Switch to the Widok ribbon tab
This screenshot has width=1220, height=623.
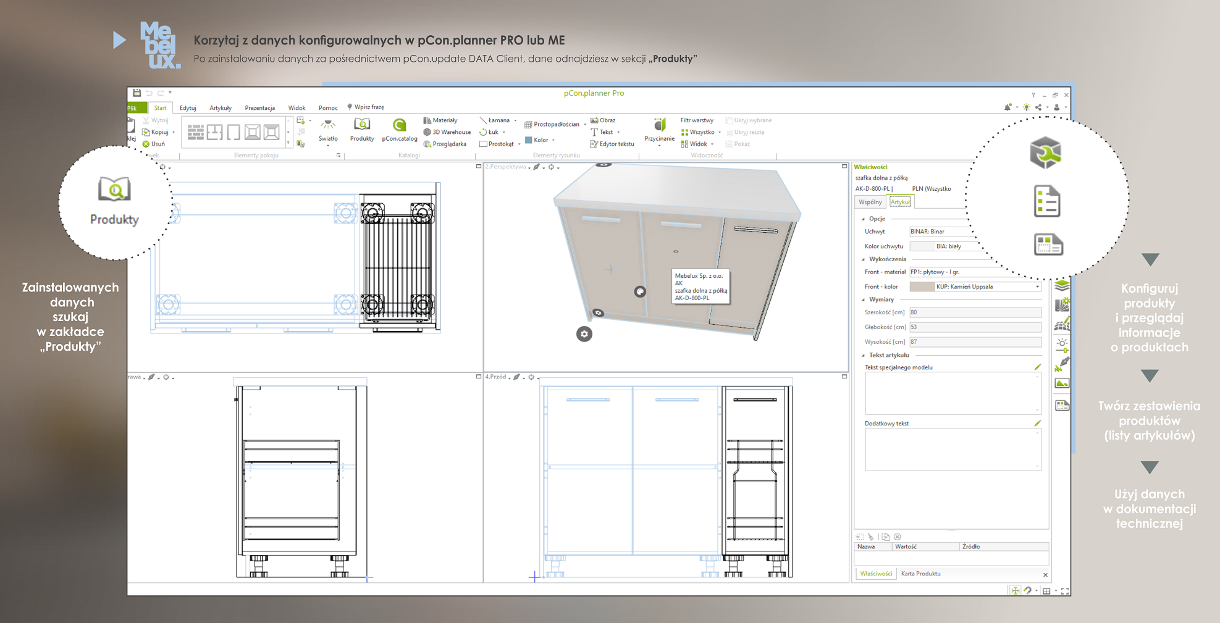coord(297,108)
